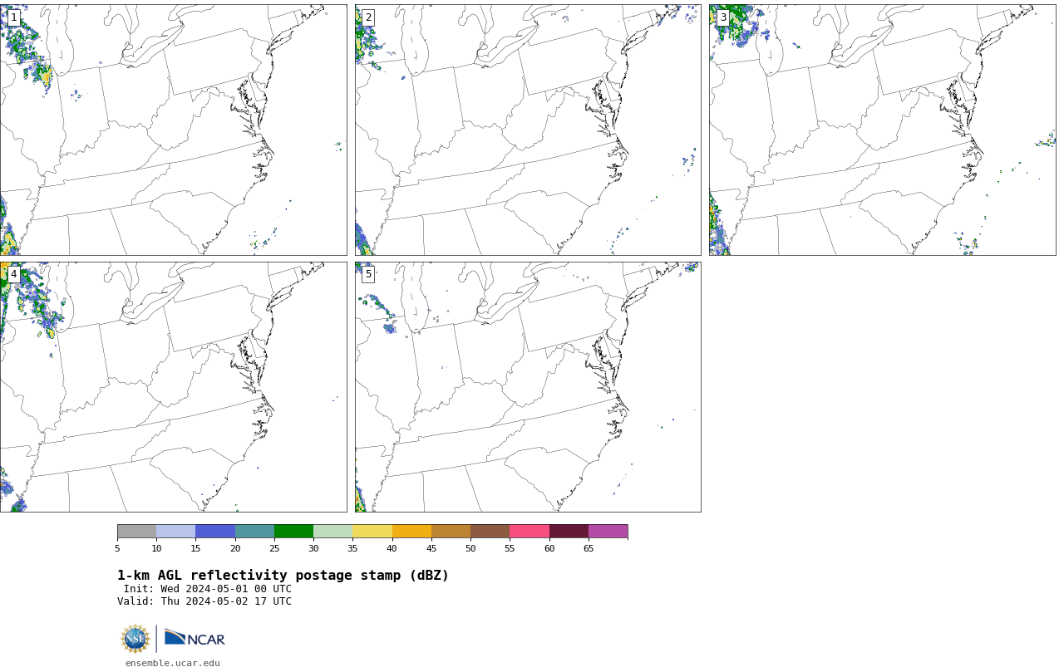This screenshot has height=672, width=1064.
Task: Click the purple 65+ dBZ swatch
Action: [608, 532]
